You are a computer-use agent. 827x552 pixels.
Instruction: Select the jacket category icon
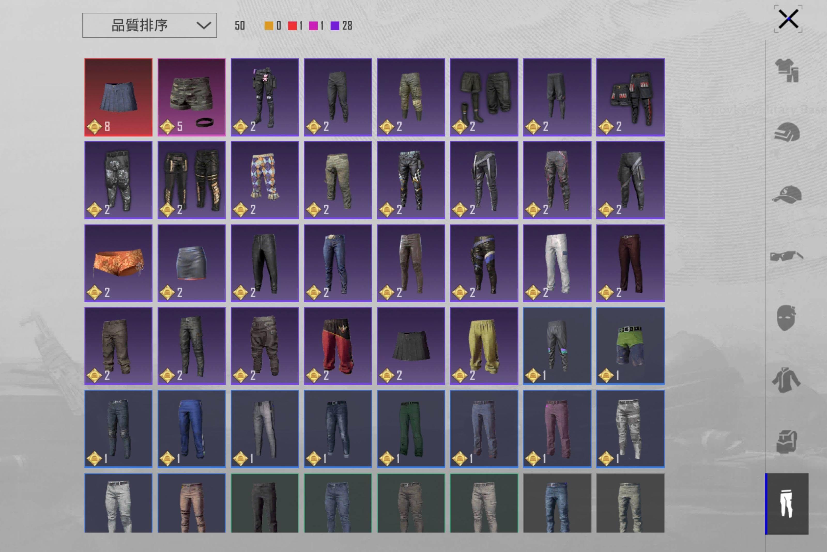tap(786, 379)
